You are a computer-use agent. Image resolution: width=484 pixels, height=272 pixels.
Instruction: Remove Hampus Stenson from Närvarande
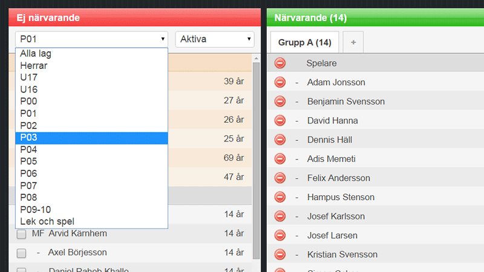[280, 197]
